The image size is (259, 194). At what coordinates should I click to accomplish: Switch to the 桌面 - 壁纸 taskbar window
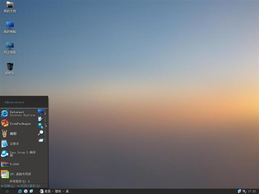[56, 191]
